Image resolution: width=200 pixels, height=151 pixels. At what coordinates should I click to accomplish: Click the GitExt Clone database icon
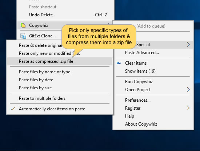coord(23,36)
